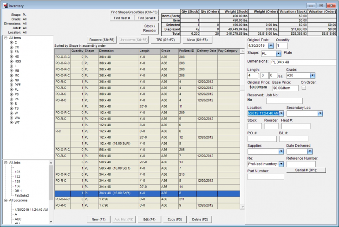The width and height of the screenshot is (339, 227).
Task: Click the TFS (Sft+F7) button
Action: pyautogui.click(x=165, y=40)
